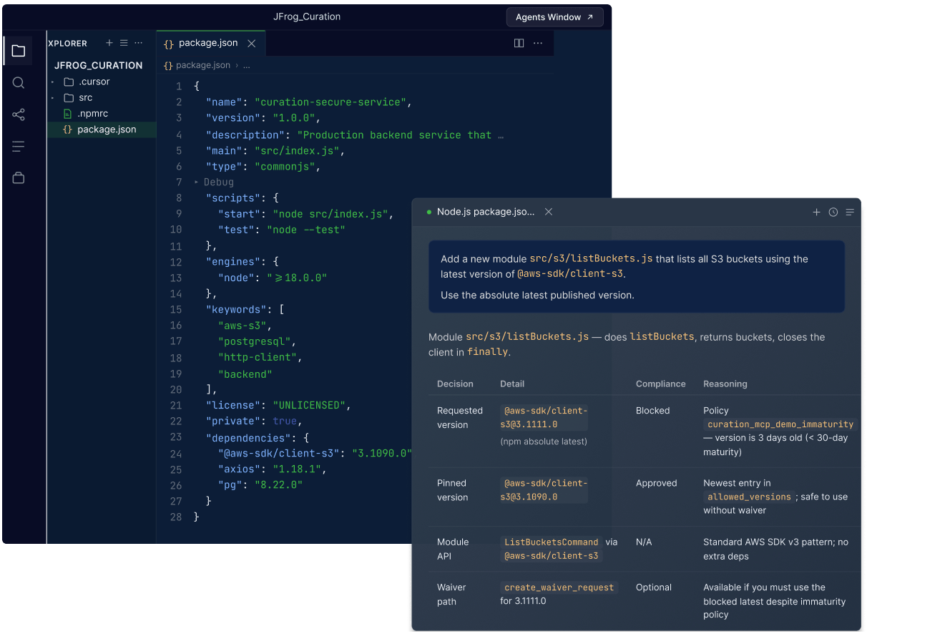The width and height of the screenshot is (950, 634).
Task: Click the N/A compliance cell
Action: tap(644, 542)
